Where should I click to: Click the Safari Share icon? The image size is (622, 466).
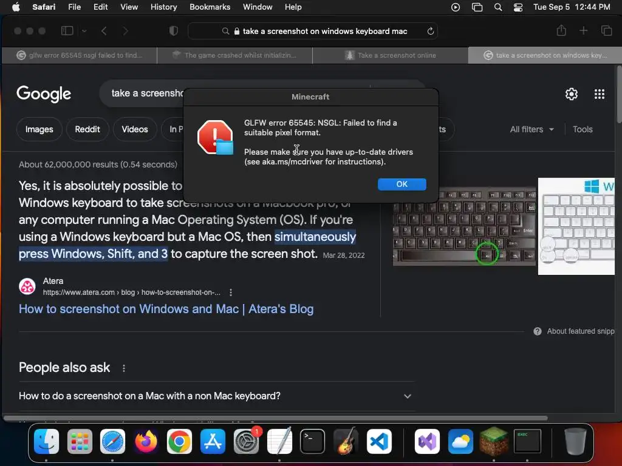pyautogui.click(x=561, y=30)
